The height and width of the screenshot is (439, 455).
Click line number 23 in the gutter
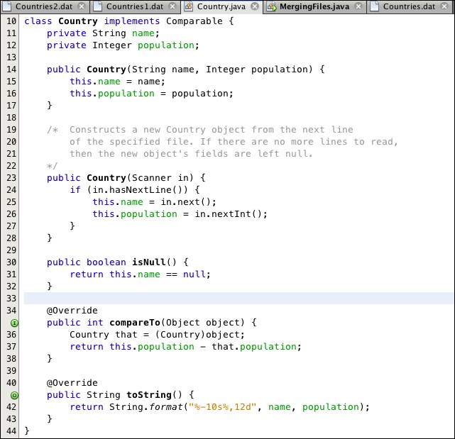(x=11, y=178)
